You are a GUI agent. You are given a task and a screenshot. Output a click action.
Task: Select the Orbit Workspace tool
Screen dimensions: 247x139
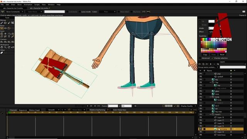click(13, 47)
